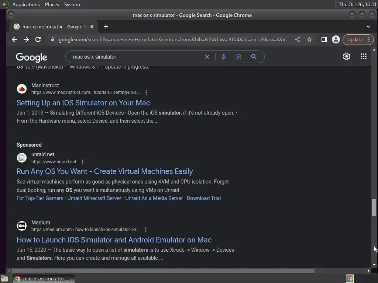
Task: Click the unraid.net favicon
Action: tap(22, 158)
